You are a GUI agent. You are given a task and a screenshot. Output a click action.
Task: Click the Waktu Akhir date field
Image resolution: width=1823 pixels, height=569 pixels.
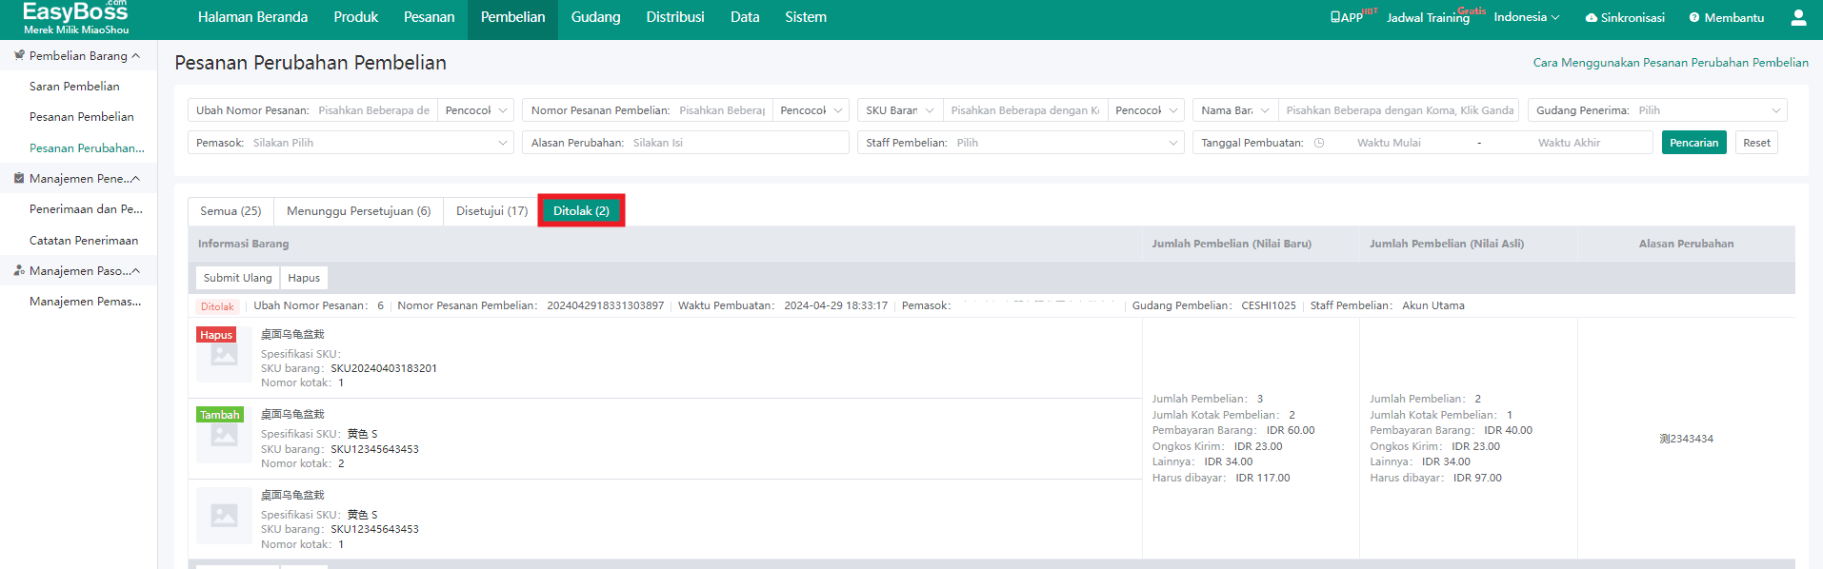pyautogui.click(x=1570, y=143)
